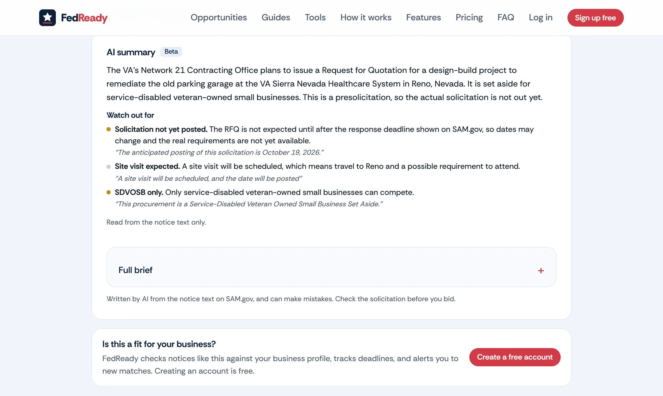This screenshot has height=396, width=663.
Task: Open the FAQ nav link
Action: tap(506, 18)
